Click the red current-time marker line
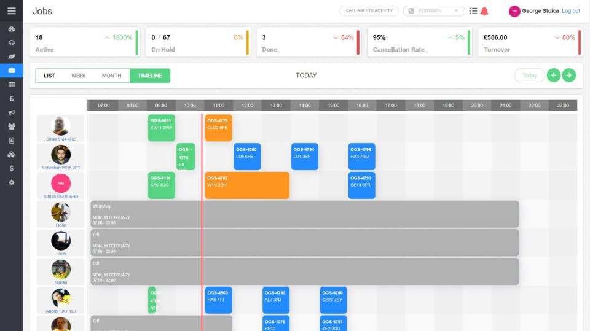The width and height of the screenshot is (590, 331). (202, 222)
